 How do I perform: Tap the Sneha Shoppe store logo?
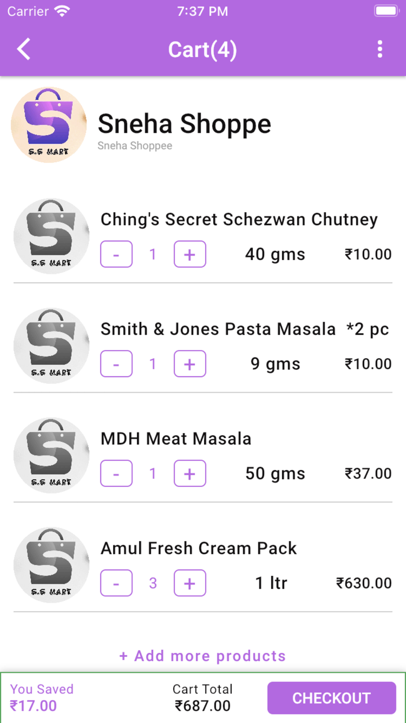tap(49, 125)
